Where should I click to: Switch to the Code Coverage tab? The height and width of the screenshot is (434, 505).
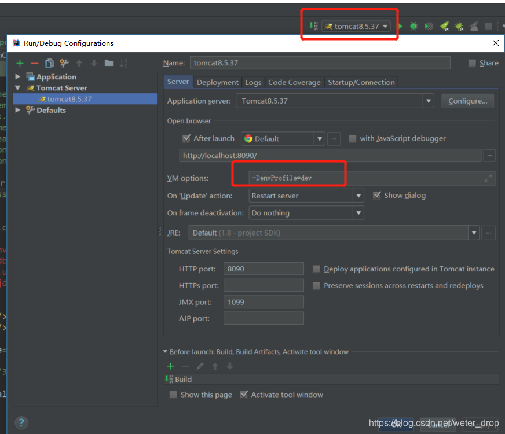294,82
